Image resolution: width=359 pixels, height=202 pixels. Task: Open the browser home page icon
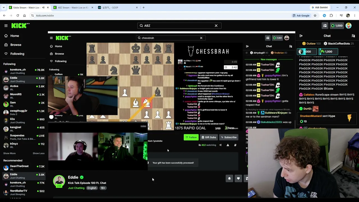click(24, 16)
